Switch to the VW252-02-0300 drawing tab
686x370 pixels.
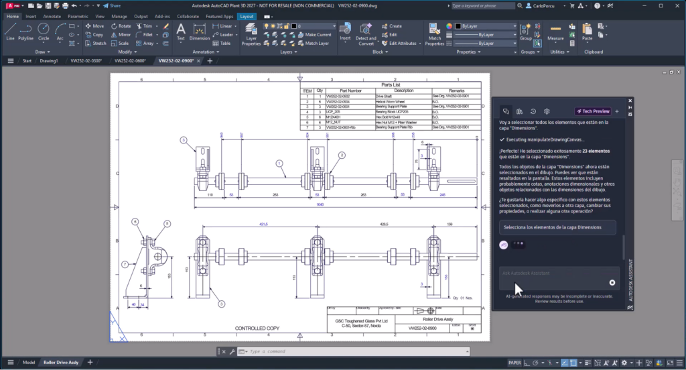tap(86, 61)
